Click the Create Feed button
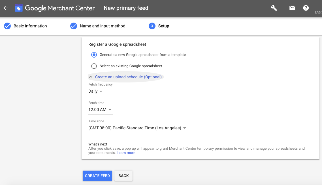The image size is (322, 185). tap(97, 176)
